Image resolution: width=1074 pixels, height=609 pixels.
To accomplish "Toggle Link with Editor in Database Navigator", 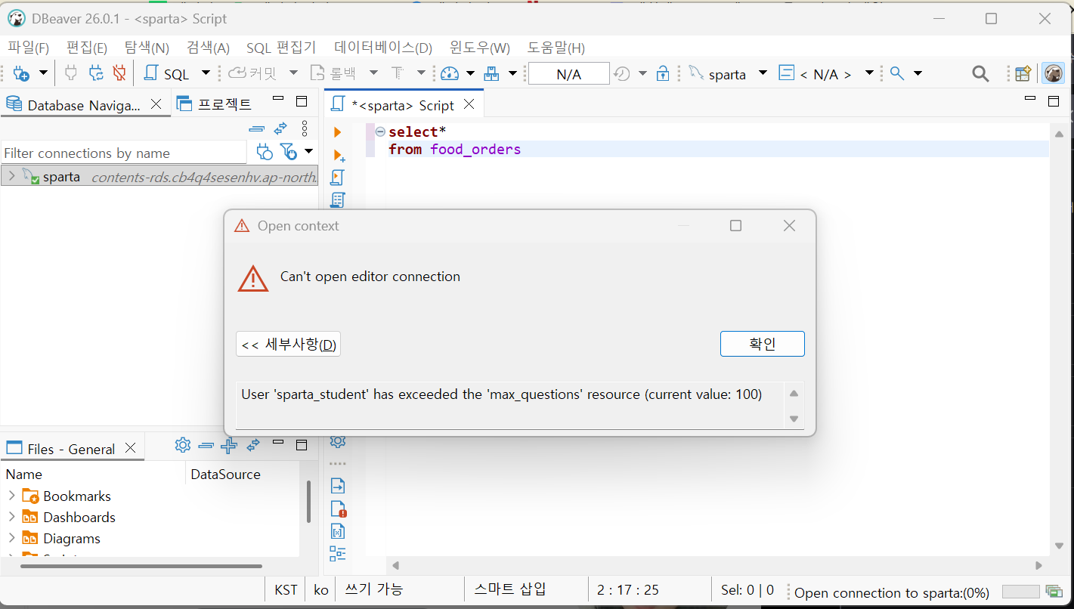I will 280,128.
